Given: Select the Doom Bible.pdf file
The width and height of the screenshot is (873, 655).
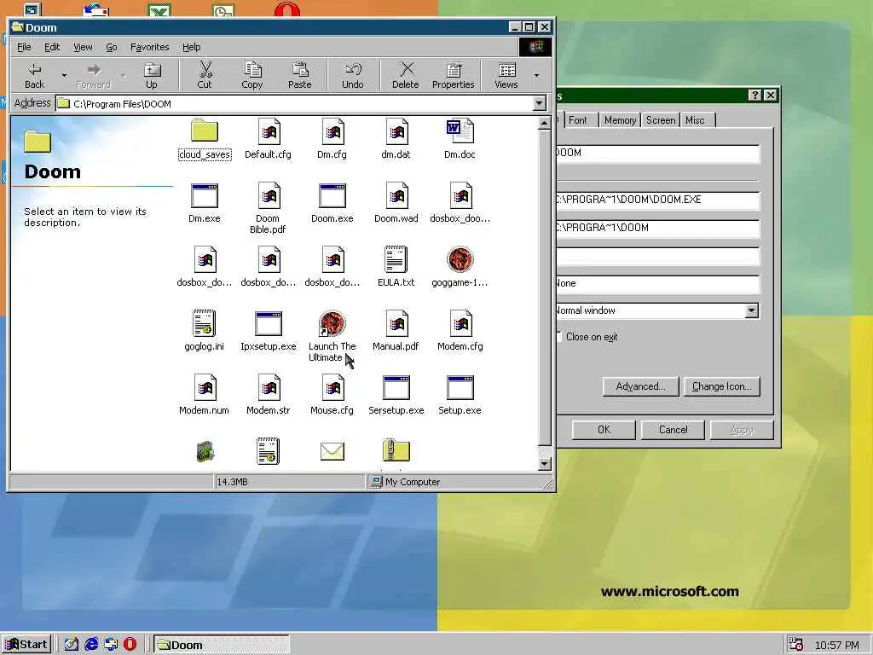Looking at the screenshot, I should click(x=268, y=208).
